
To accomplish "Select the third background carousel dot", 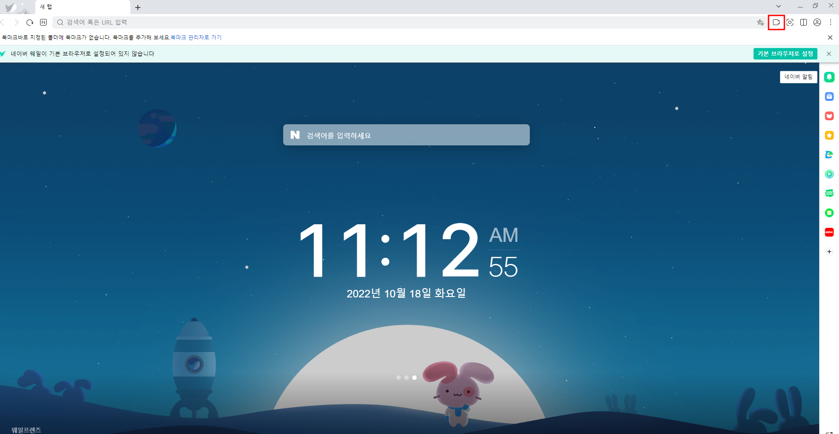I will (414, 378).
